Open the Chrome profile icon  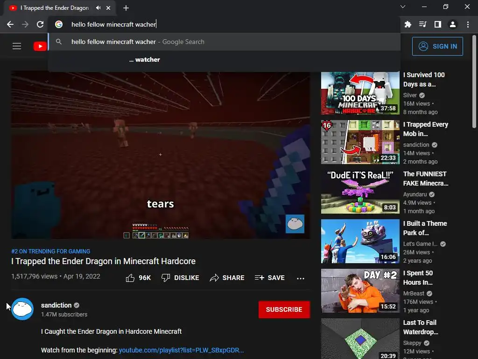(453, 24)
